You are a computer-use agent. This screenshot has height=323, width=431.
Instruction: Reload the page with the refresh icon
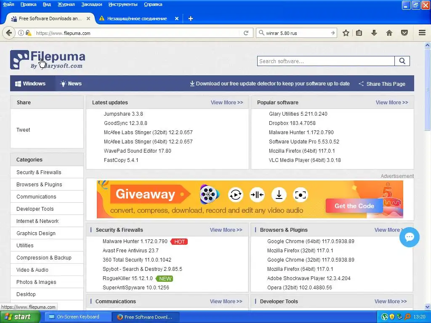246,33
